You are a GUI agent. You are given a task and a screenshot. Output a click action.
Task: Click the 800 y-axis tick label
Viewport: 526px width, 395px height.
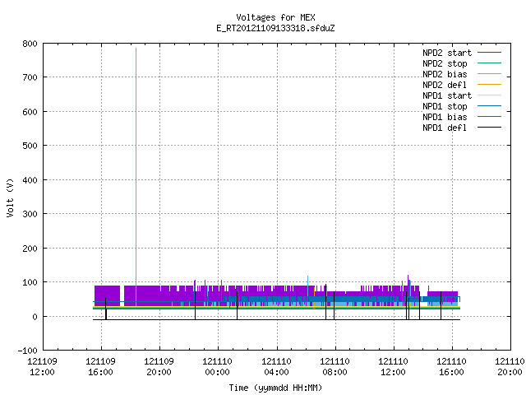coord(30,44)
